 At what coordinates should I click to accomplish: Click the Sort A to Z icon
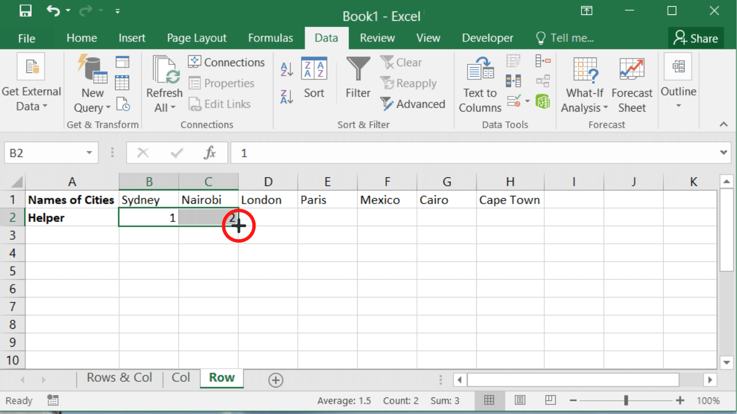coord(287,69)
